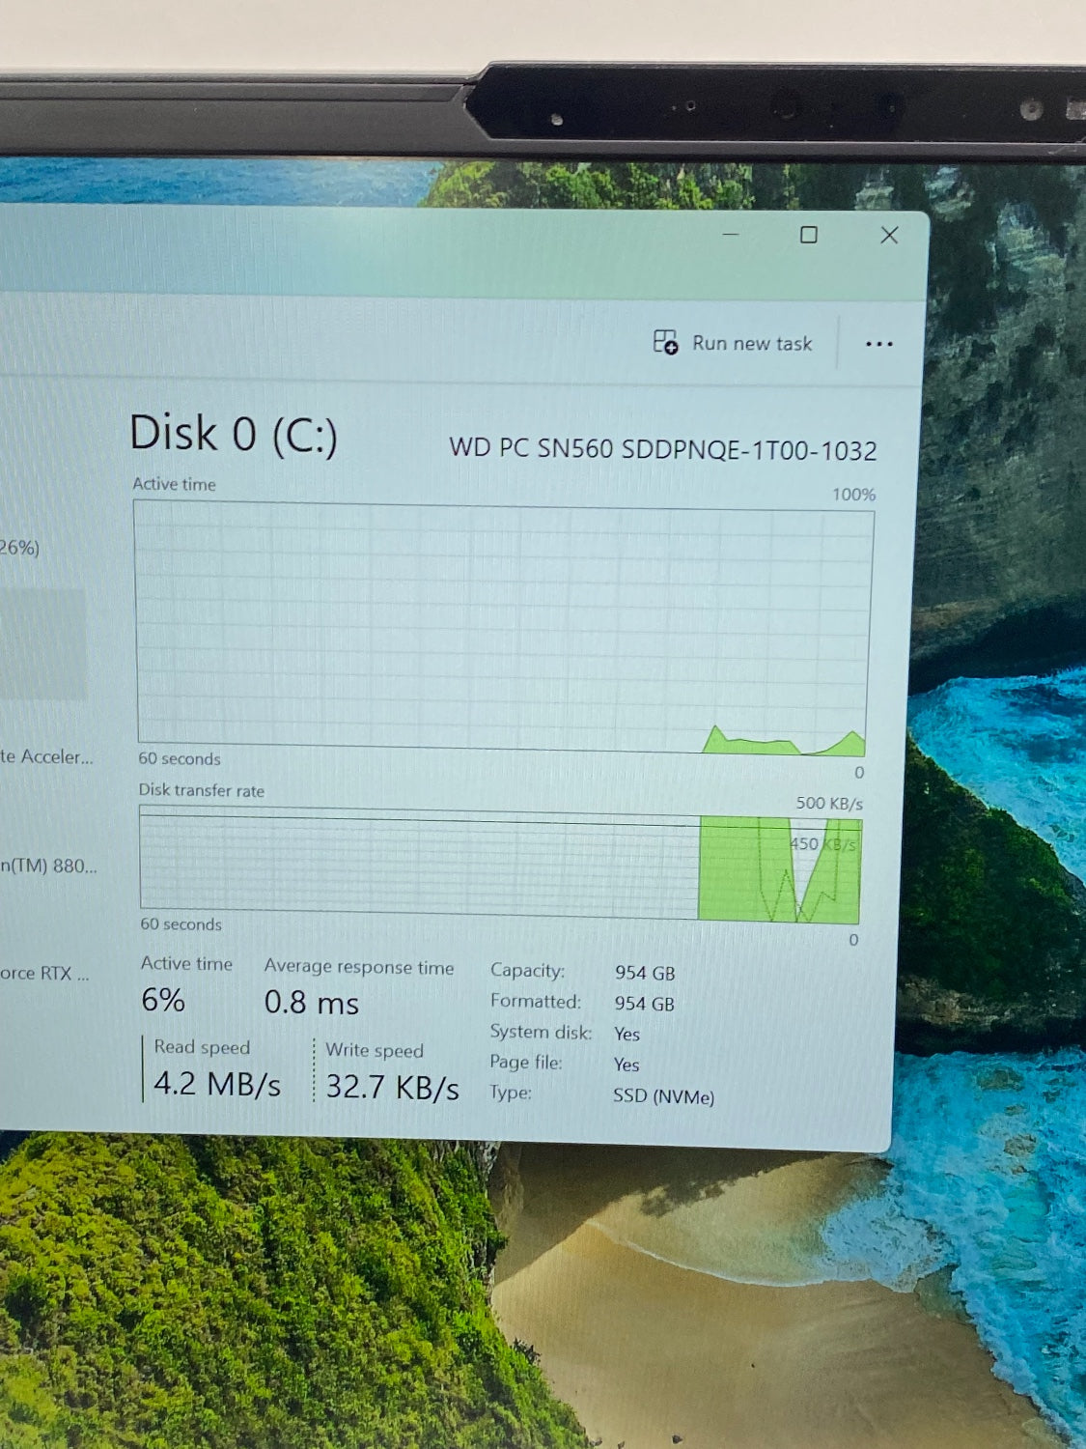This screenshot has height=1449, width=1086.
Task: Click the Write speed 32.7 KB/s value
Action: point(392,1088)
